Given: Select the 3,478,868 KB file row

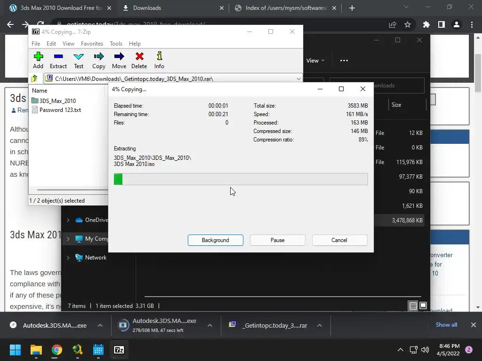Looking at the screenshot, I should click(400, 220).
